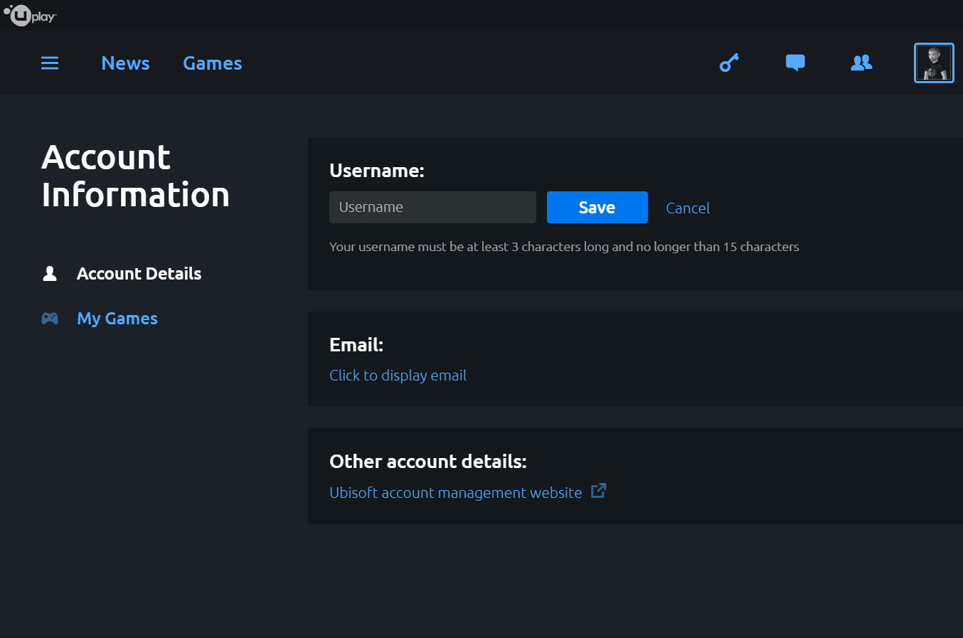Focus the Username text field

[x=432, y=208]
